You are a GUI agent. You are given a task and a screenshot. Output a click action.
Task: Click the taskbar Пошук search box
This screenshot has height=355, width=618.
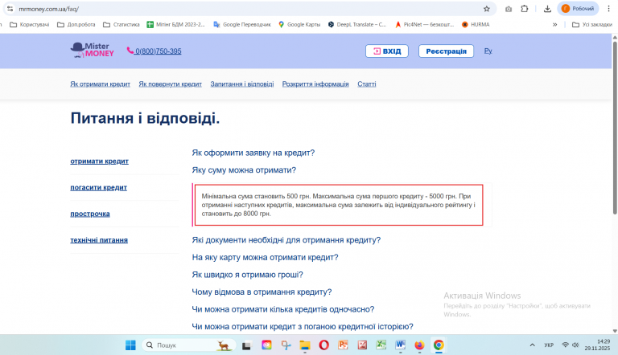(189, 345)
